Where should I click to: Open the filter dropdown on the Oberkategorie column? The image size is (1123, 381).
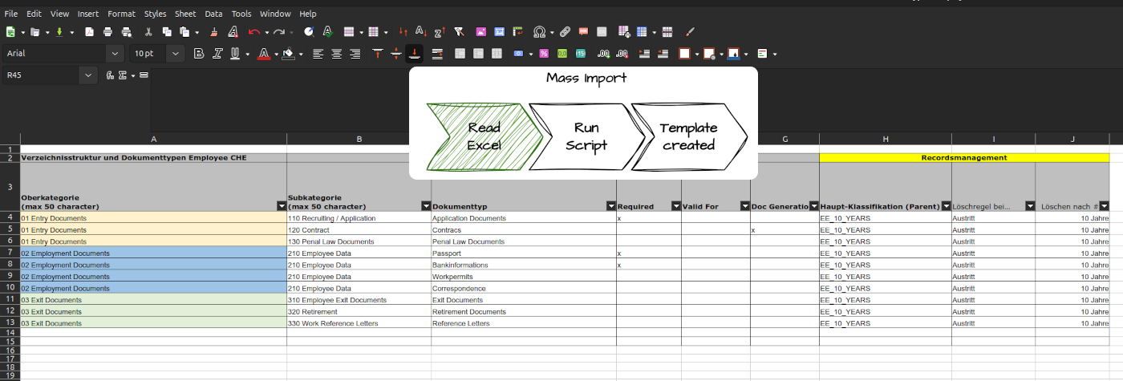coord(281,206)
